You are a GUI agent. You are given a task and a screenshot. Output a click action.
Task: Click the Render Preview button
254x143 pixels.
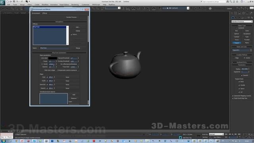tap(71, 17)
